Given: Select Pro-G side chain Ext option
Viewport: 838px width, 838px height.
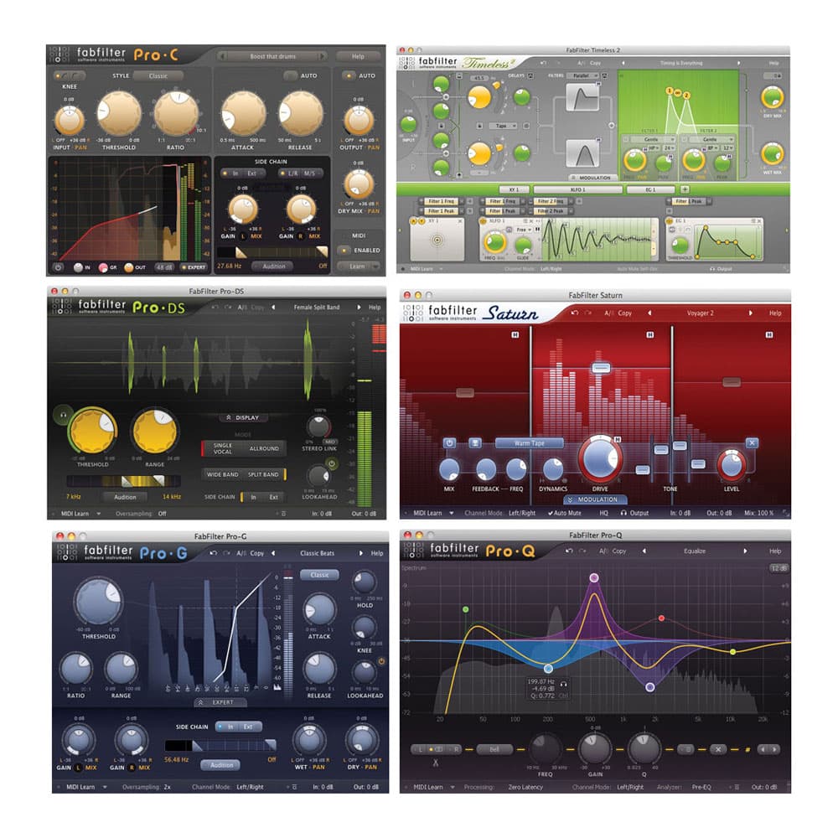Looking at the screenshot, I should pos(249,727).
